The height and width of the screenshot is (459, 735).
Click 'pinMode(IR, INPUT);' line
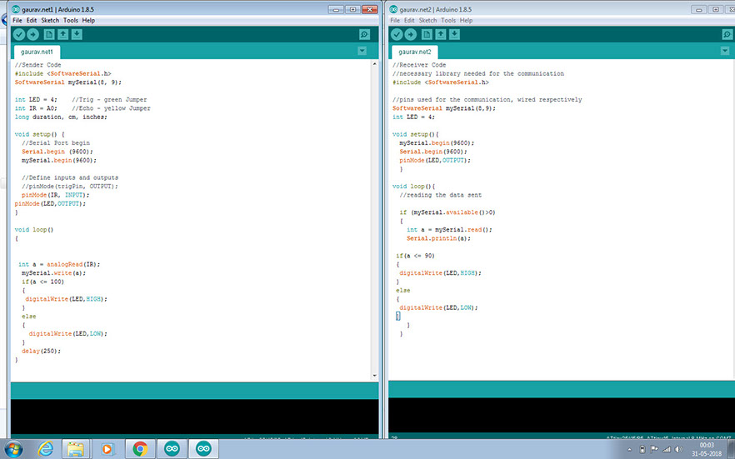tap(55, 195)
